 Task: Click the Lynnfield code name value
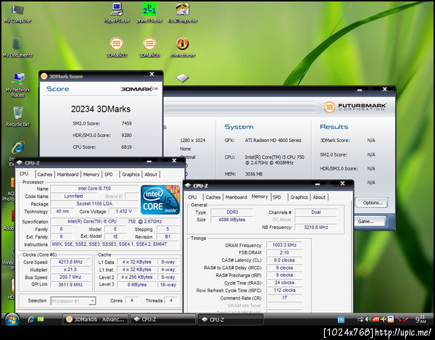coord(73,196)
